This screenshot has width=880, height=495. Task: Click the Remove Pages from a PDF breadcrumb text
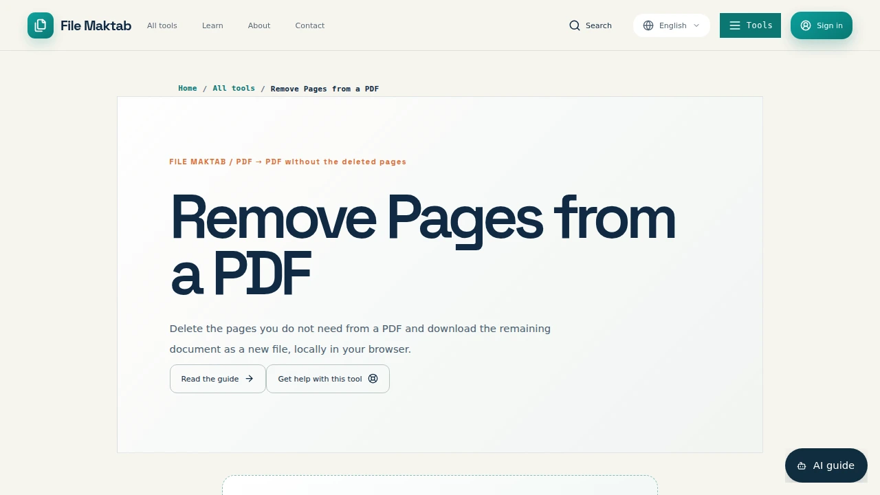(x=324, y=89)
